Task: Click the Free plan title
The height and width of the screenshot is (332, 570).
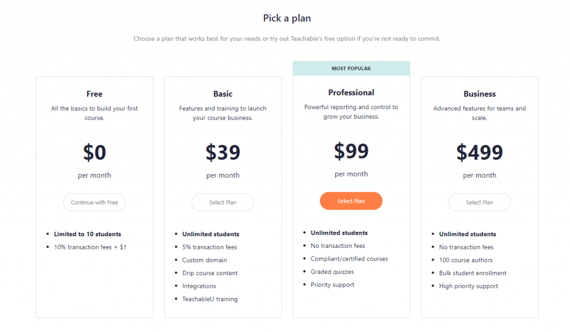Action: pyautogui.click(x=94, y=94)
